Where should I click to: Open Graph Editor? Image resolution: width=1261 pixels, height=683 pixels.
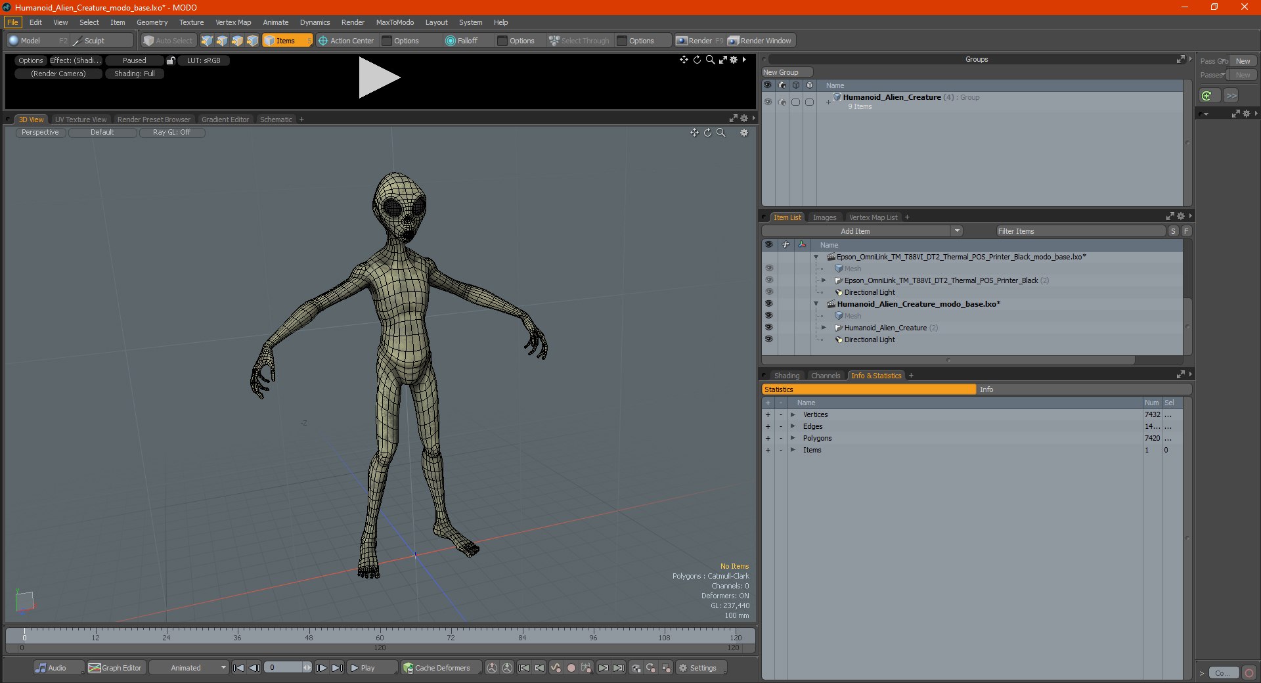(116, 668)
